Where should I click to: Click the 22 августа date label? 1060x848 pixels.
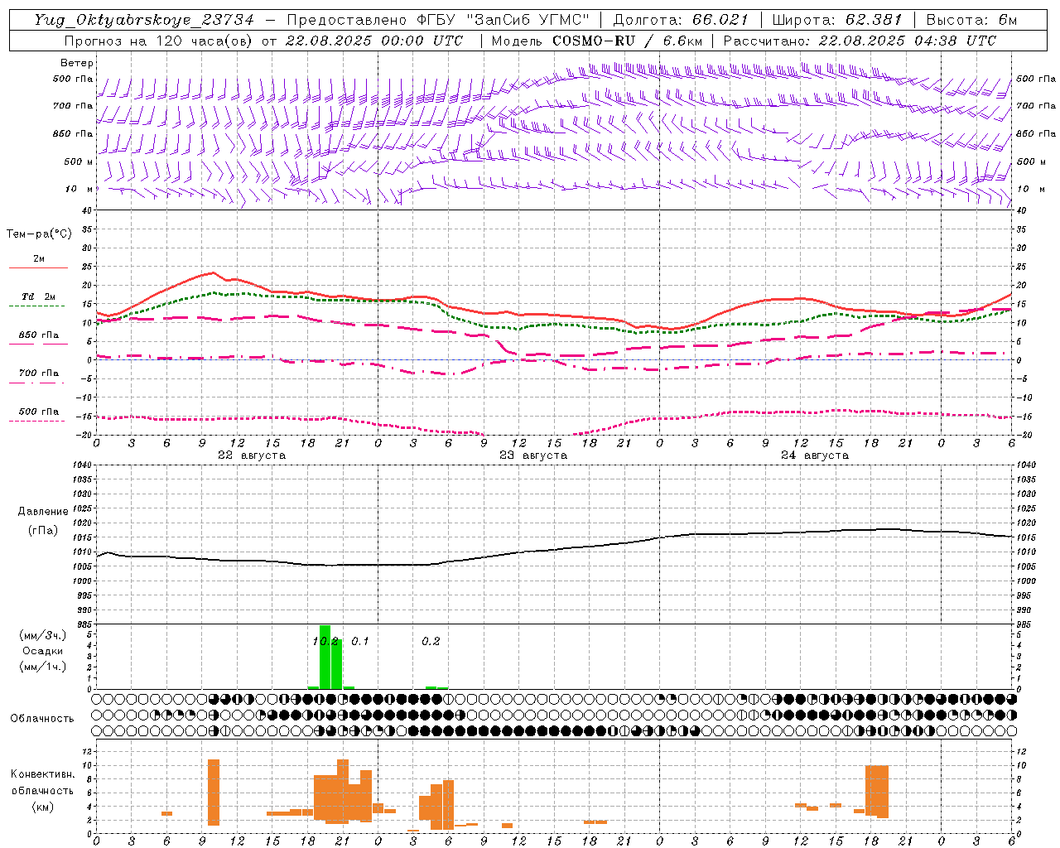coord(251,455)
